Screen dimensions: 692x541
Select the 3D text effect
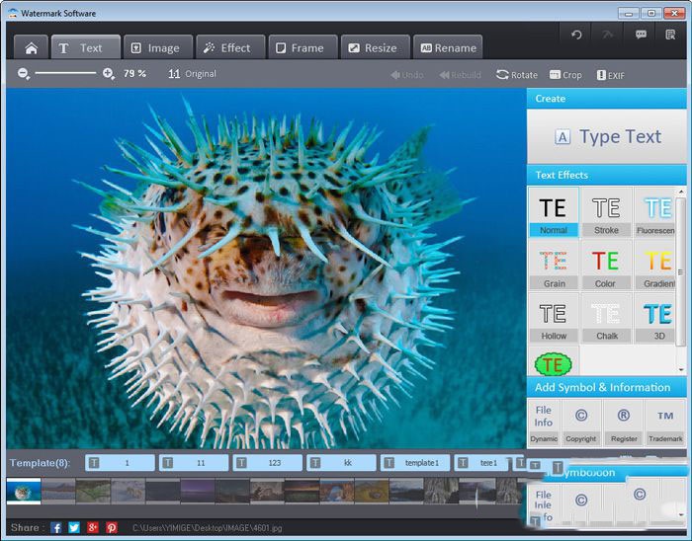pos(655,318)
